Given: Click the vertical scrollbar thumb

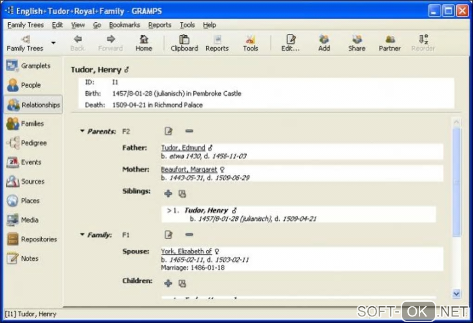Looking at the screenshot, I should point(456,182).
